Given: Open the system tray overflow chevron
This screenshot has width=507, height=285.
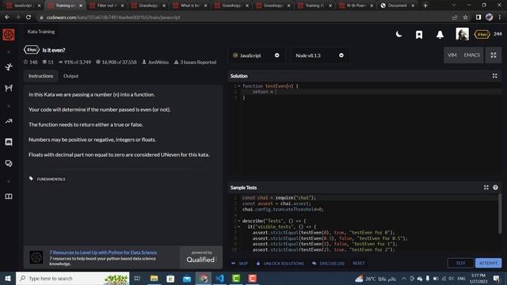Looking at the screenshot, I should (x=404, y=278).
